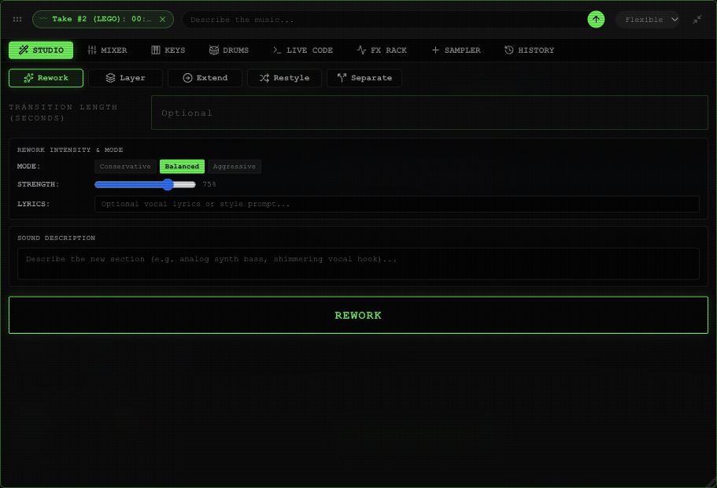Click the Lyrics input field
Screen dimensions: 717x488
(x=397, y=204)
